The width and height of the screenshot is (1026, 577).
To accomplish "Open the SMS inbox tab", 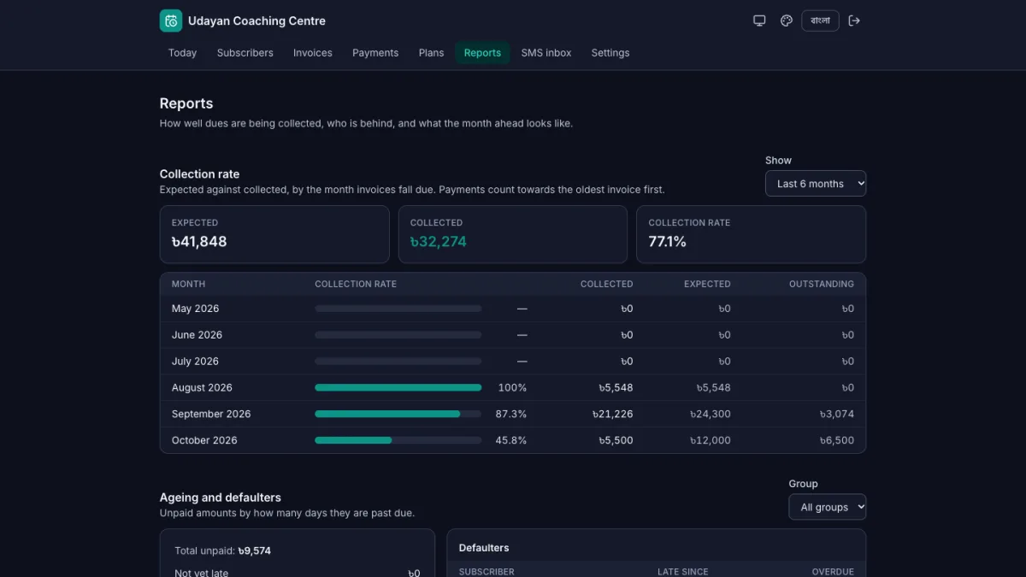I will (546, 53).
